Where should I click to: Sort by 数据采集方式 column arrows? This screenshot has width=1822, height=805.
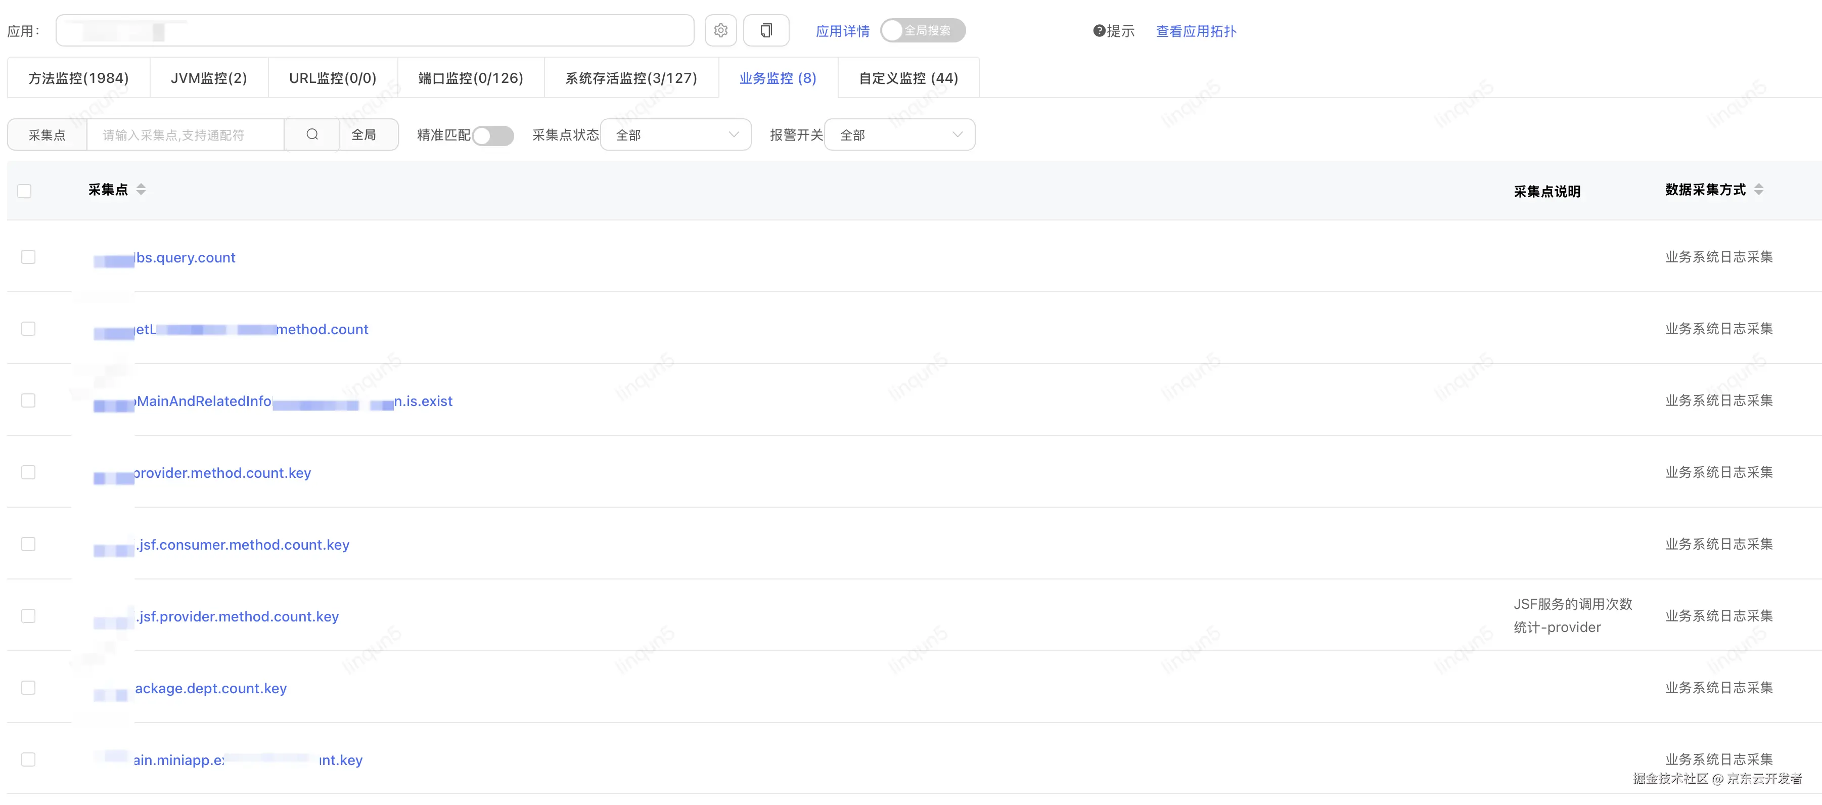pos(1758,189)
